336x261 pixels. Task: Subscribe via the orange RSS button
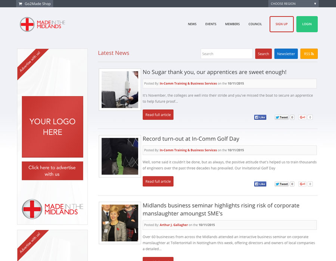point(309,54)
